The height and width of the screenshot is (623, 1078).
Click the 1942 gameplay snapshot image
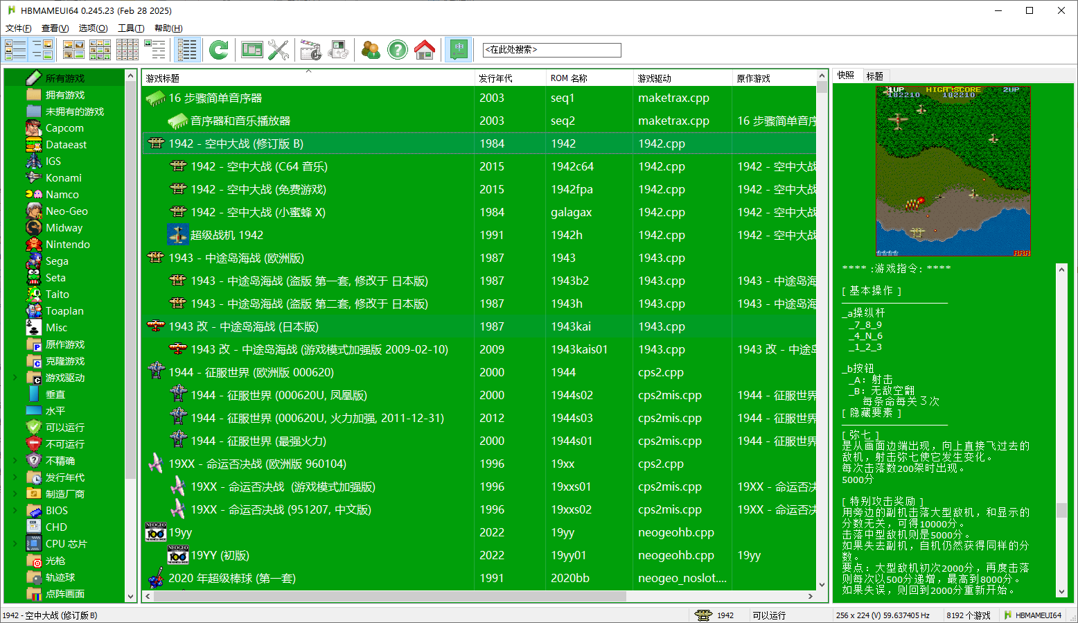pos(953,171)
